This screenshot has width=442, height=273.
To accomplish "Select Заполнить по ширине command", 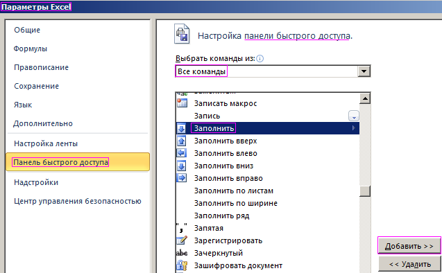I will point(268,203).
